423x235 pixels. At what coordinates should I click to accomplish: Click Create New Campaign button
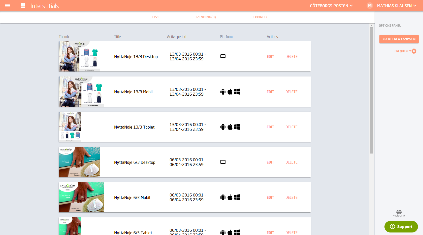(399, 39)
